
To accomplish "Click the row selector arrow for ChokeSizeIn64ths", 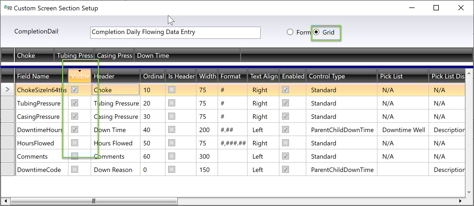I will [x=7, y=90].
